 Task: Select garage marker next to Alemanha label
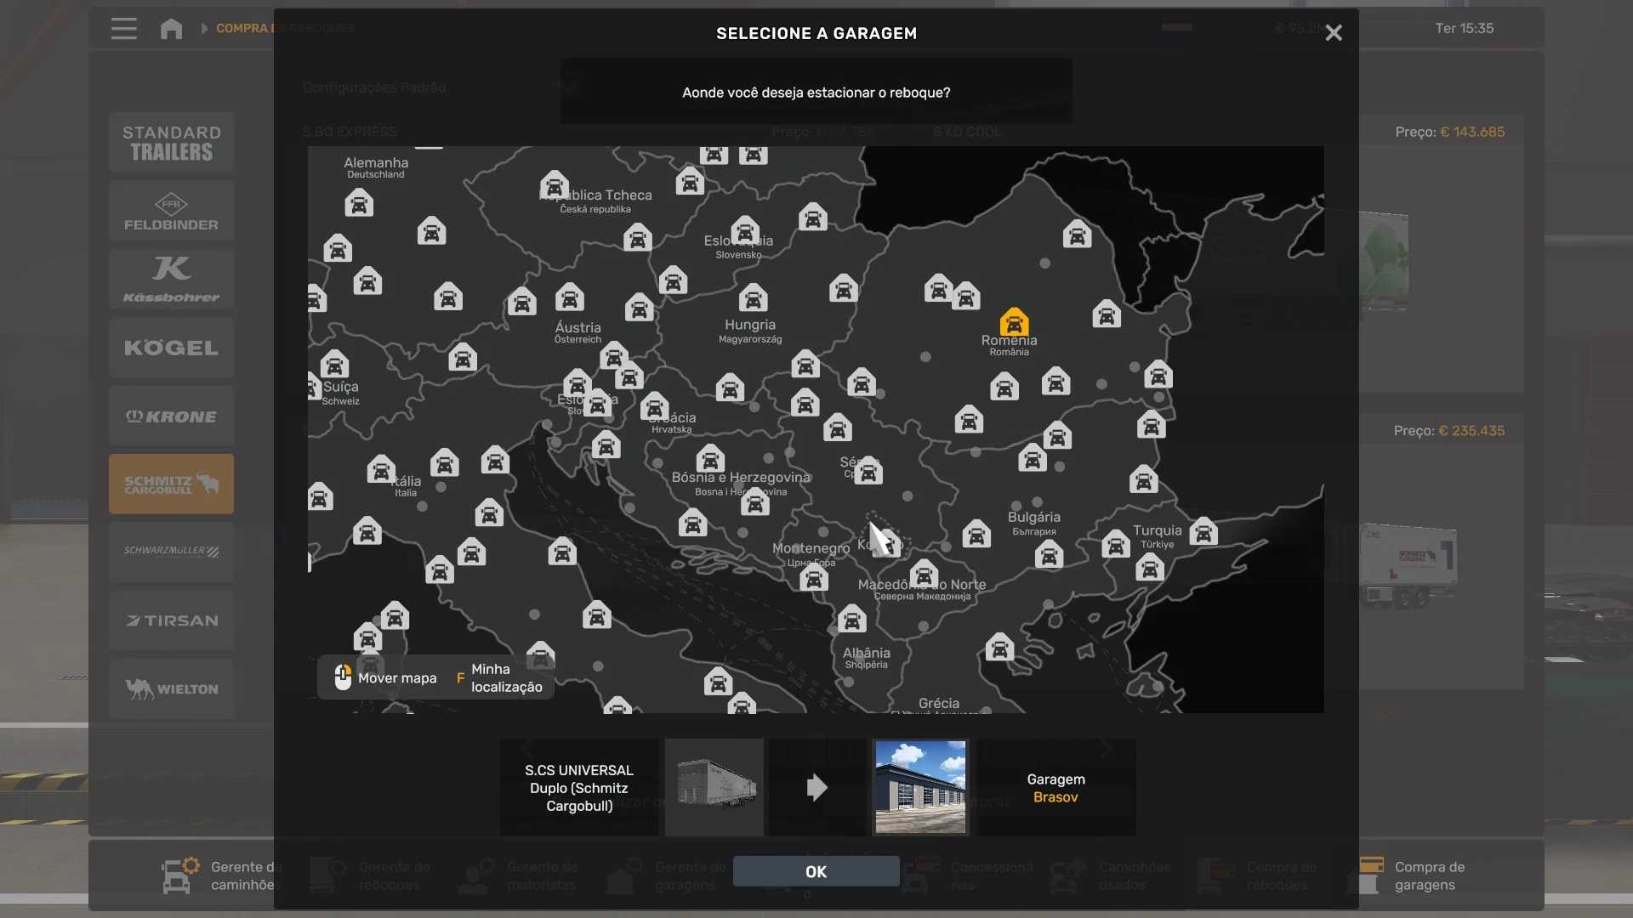(359, 204)
